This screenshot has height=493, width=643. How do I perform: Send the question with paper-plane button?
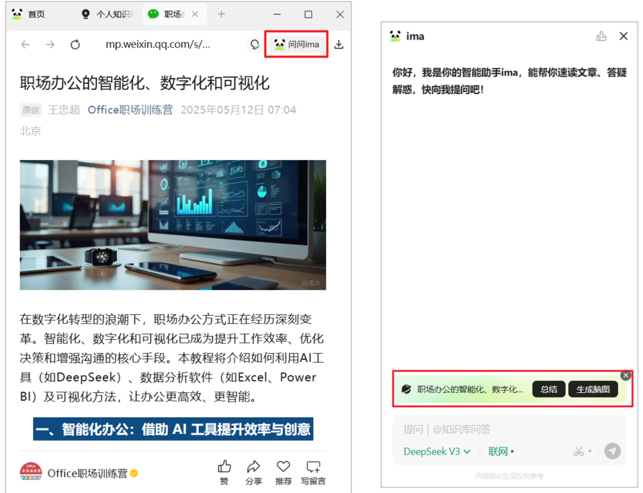point(612,451)
